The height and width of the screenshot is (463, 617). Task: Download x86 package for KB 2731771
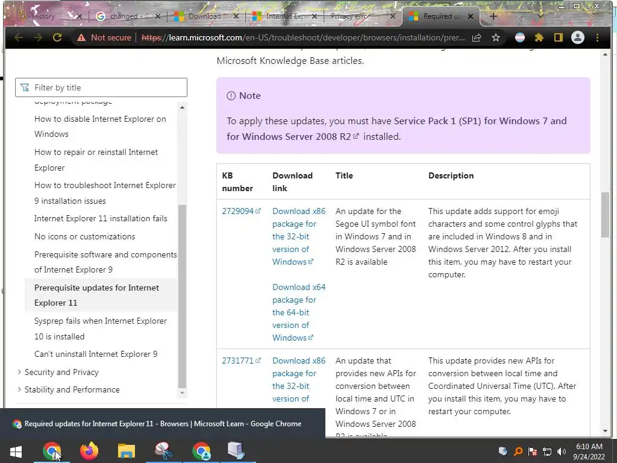[x=299, y=380]
